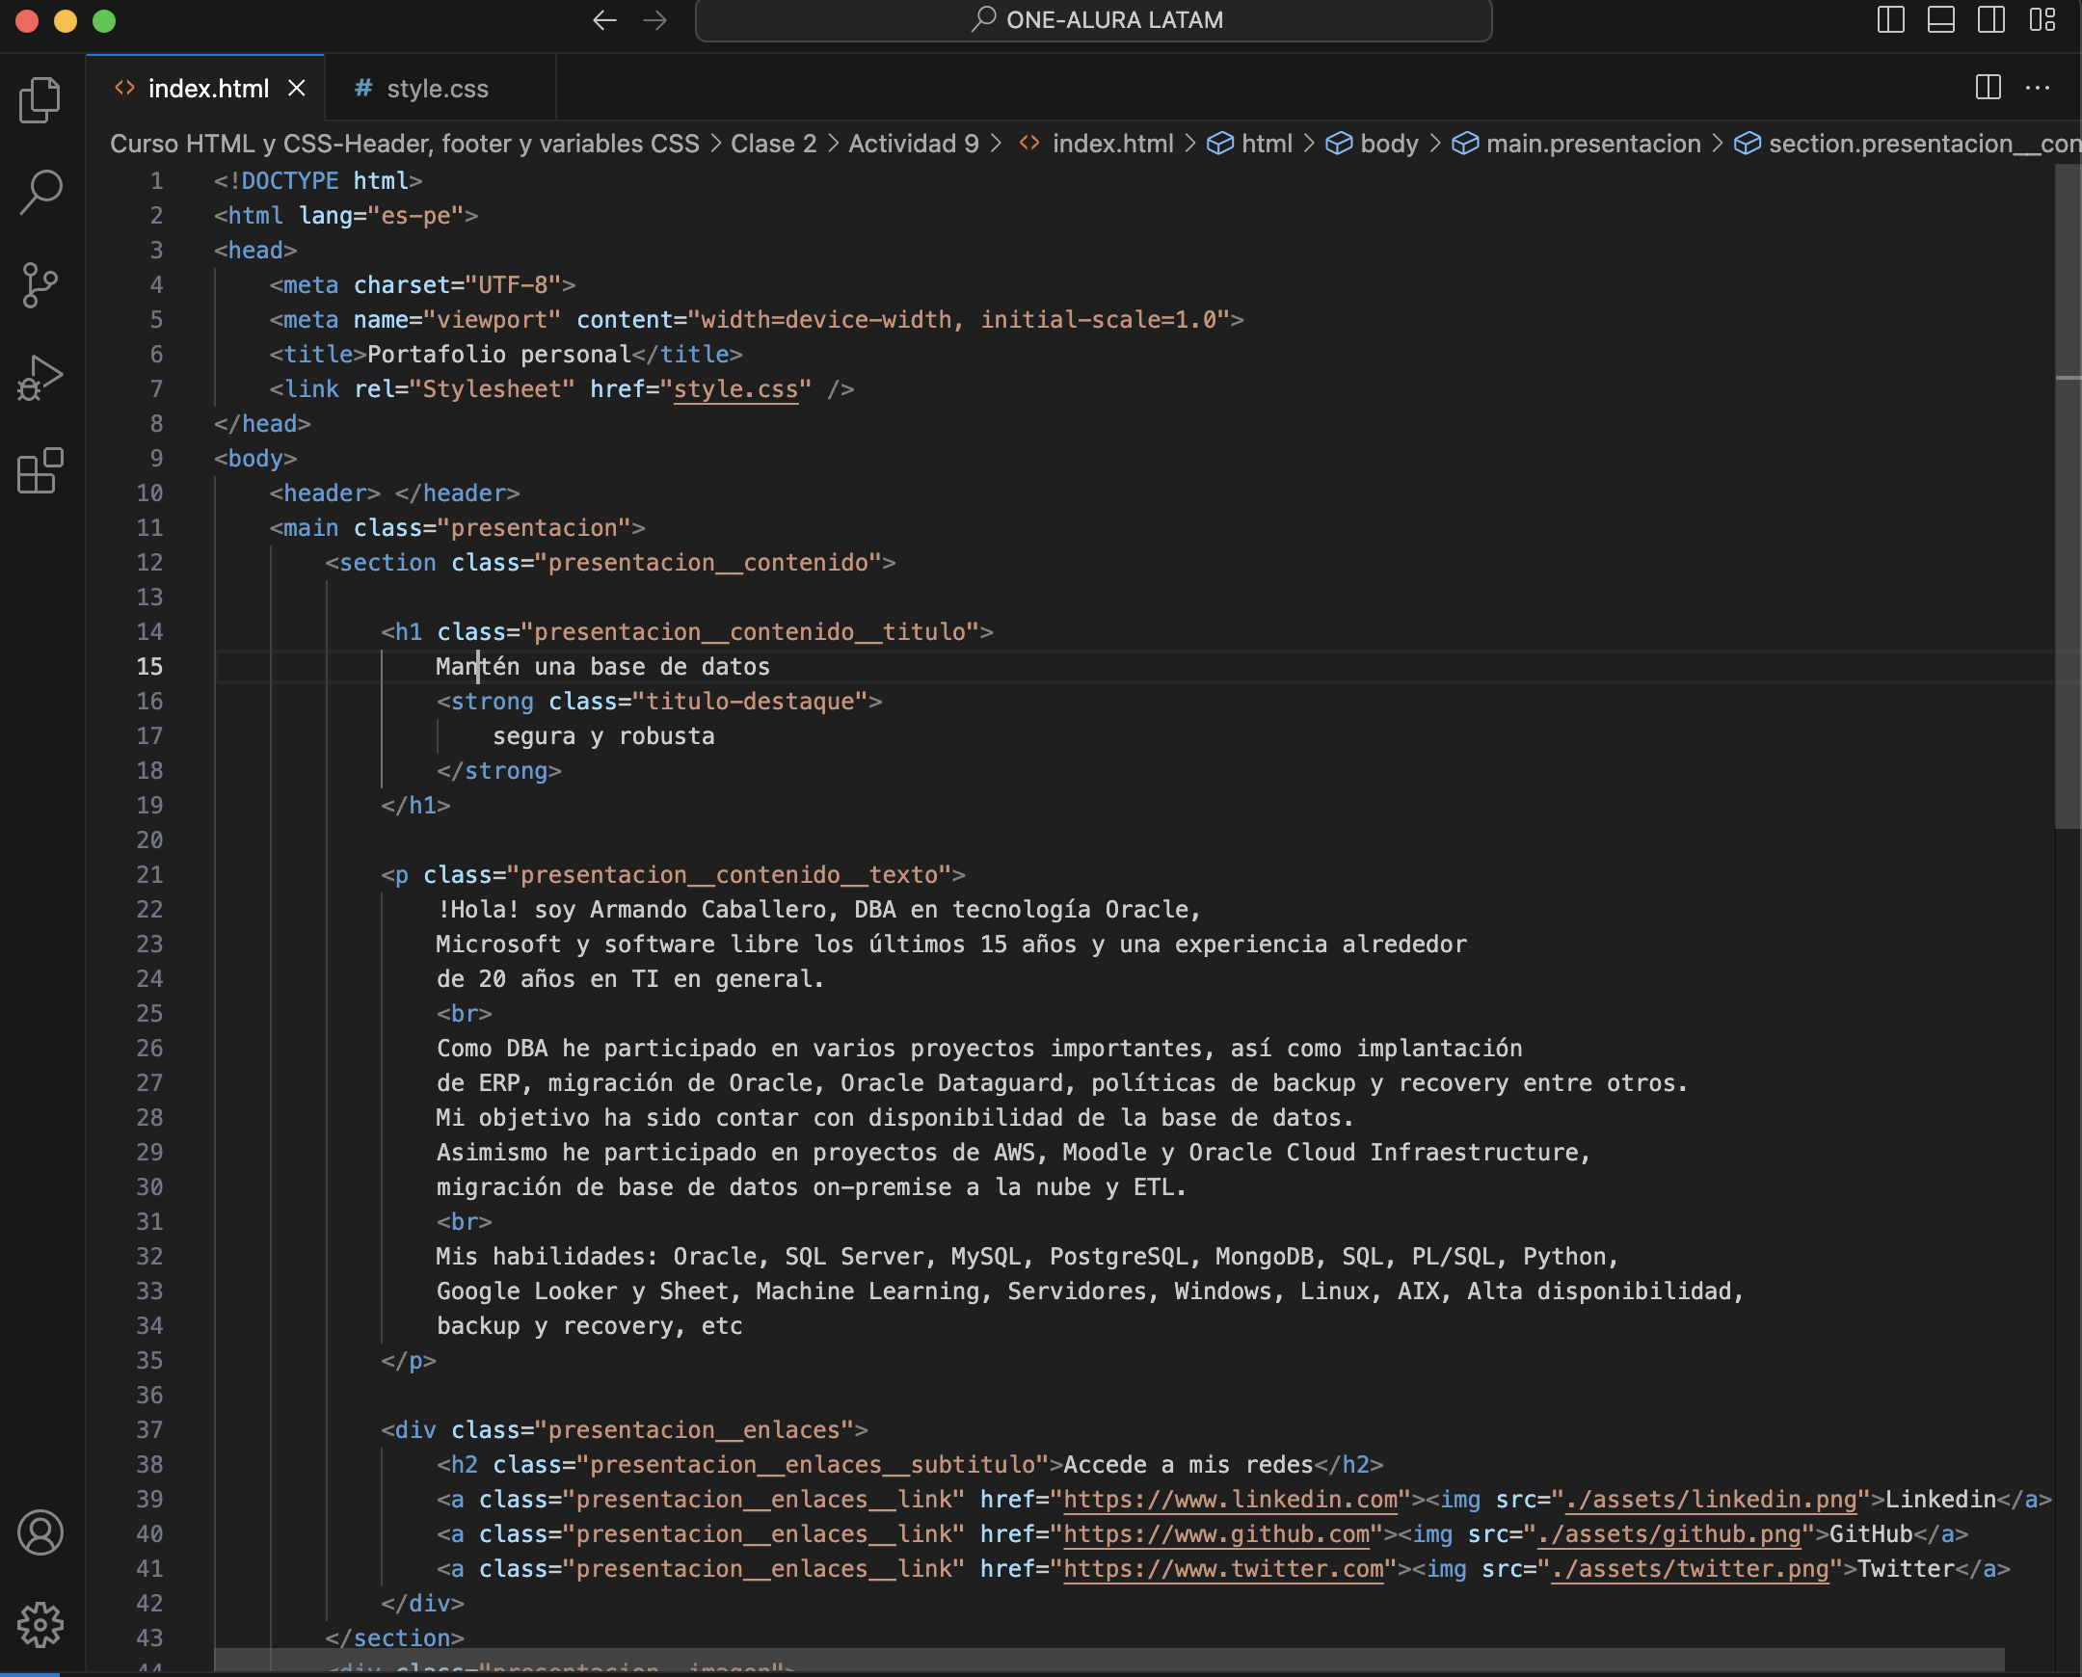Image resolution: width=2082 pixels, height=1677 pixels.
Task: Click line number 21 in gutter
Action: coord(149,875)
